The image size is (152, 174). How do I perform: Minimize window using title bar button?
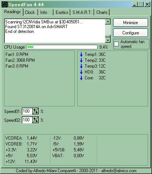point(135,4)
